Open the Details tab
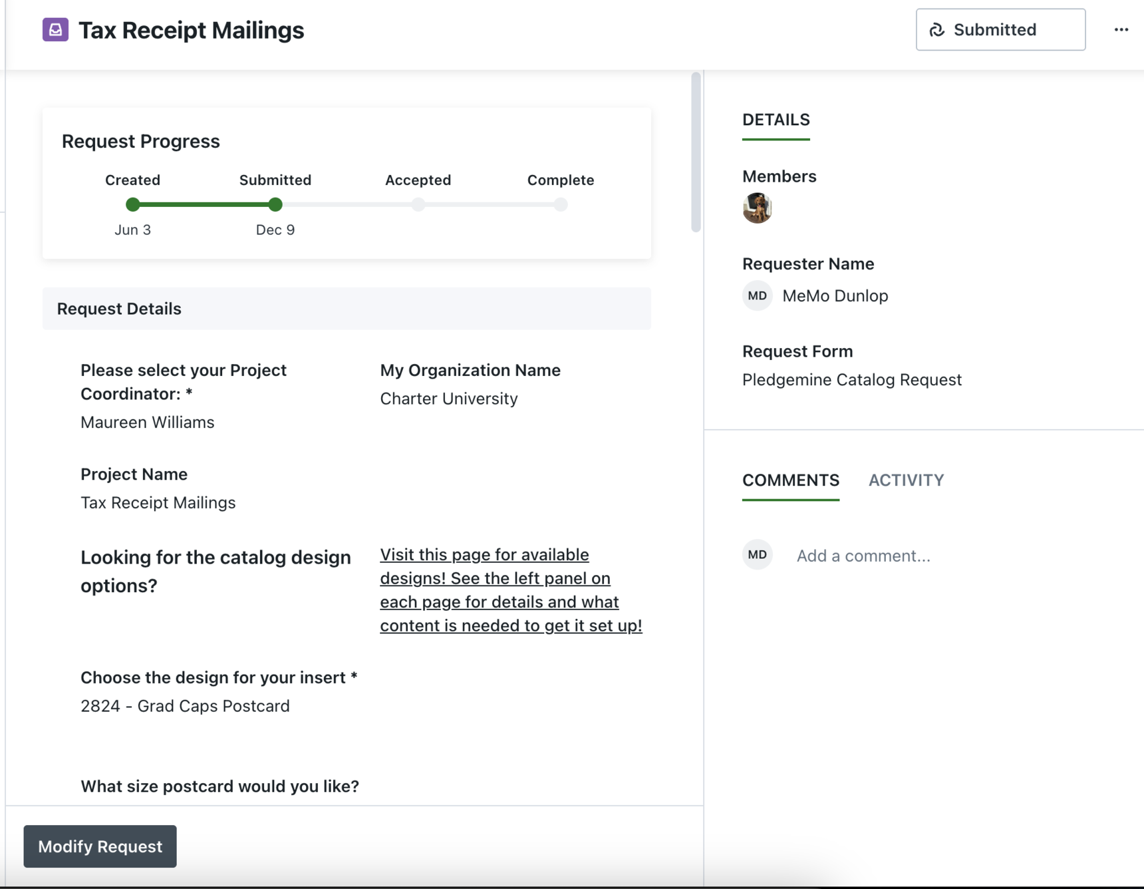 (776, 120)
